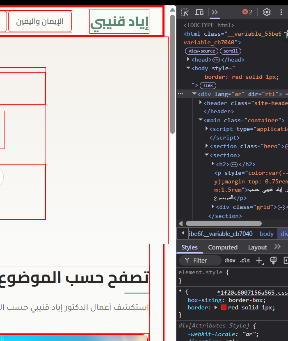Select the DOCTYPE html line
288x341 pixels.
click(209, 25)
